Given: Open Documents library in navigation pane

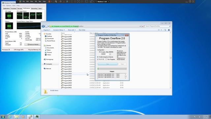Looking at the screenshot, I should (x=49, y=48).
